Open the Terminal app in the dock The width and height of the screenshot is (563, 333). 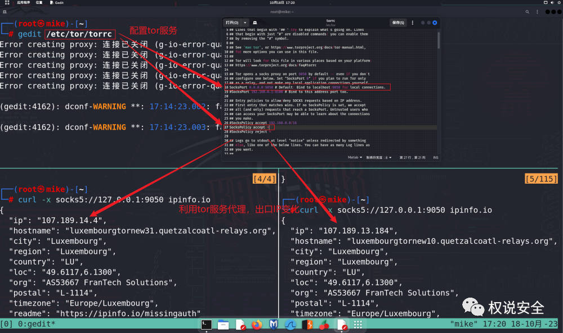207,325
